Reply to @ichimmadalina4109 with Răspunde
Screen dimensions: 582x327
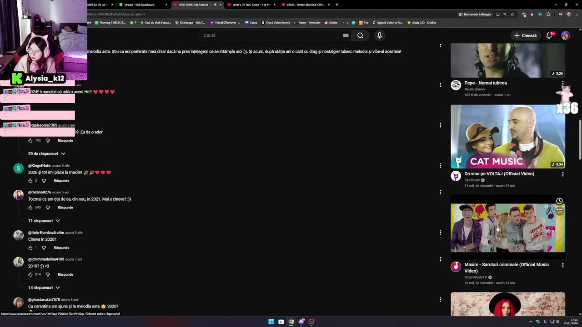click(65, 274)
